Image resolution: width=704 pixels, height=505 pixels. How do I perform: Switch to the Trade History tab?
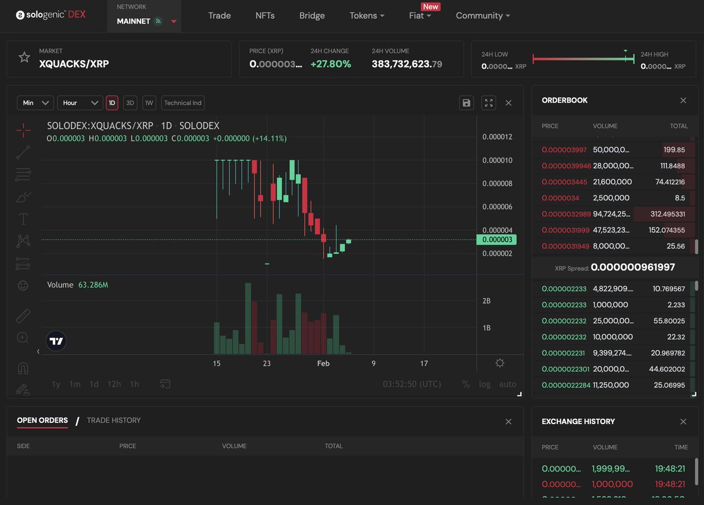[x=114, y=421]
